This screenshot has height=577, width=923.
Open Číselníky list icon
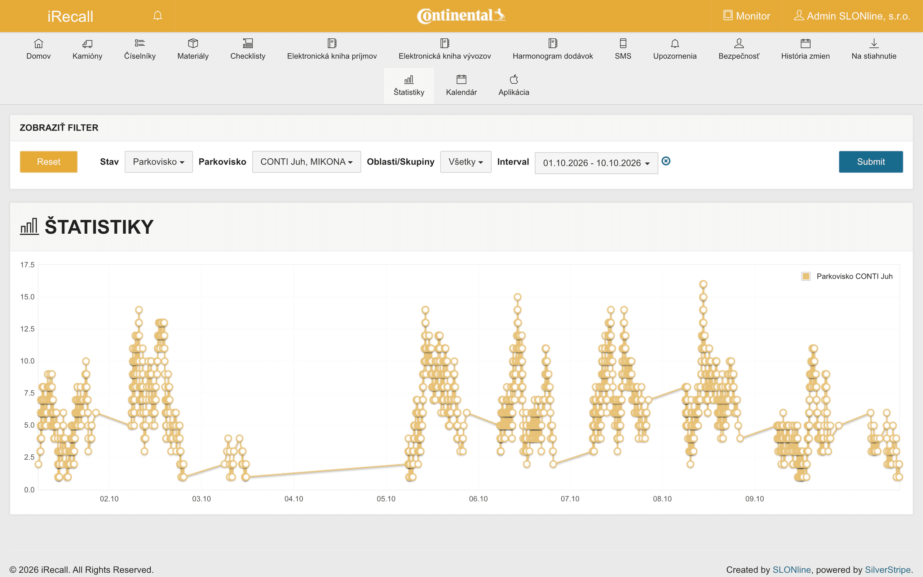click(x=140, y=43)
